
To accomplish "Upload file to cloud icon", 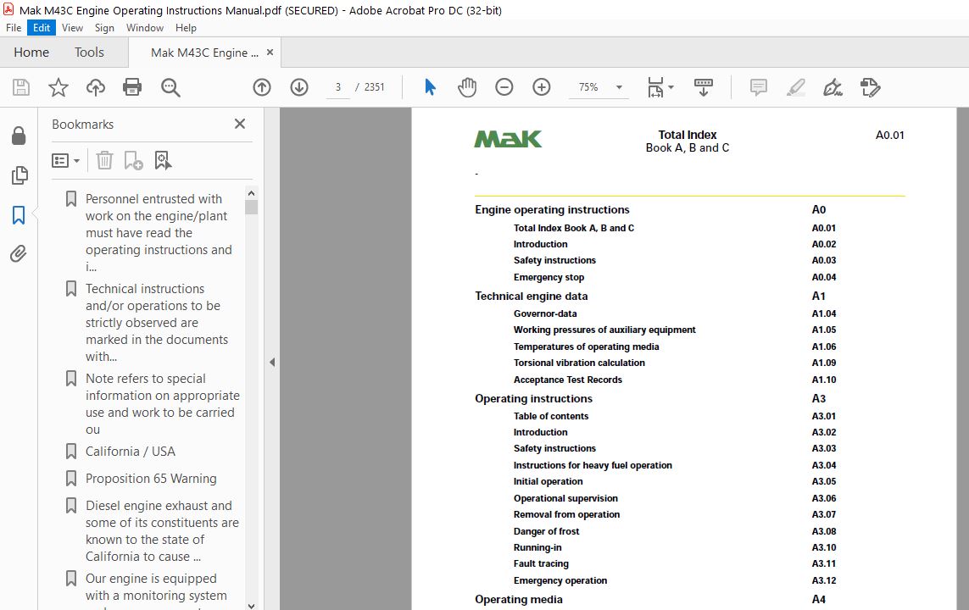I will click(x=95, y=87).
